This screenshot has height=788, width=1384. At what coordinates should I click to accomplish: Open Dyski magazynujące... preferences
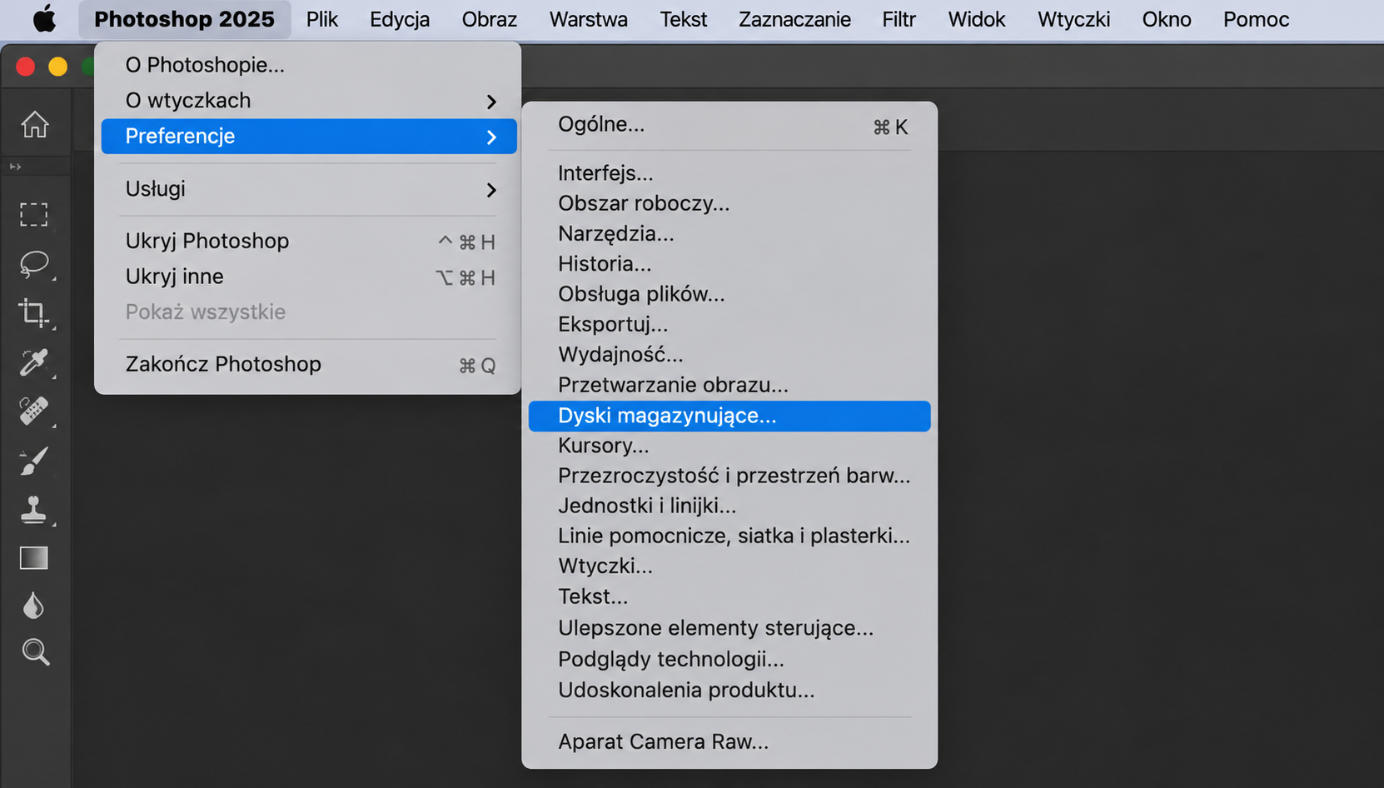click(729, 416)
